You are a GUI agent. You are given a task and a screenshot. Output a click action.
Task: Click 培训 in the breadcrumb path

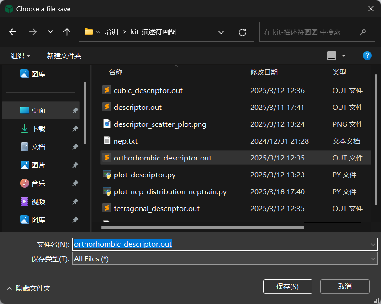[111, 32]
